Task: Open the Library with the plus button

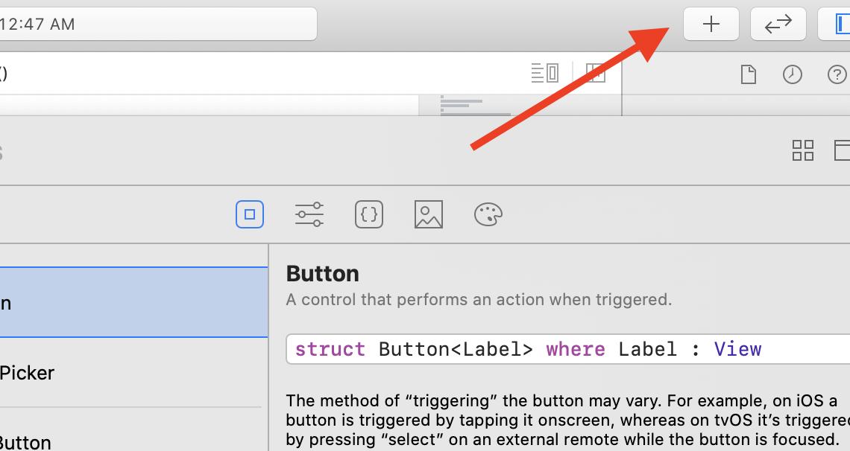Action: [x=711, y=25]
